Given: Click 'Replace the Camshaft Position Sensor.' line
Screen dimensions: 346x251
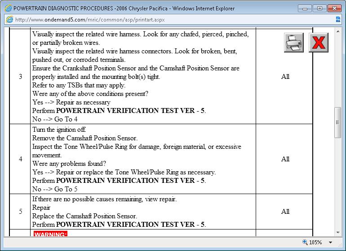Looking at the screenshot, I should point(84,216).
